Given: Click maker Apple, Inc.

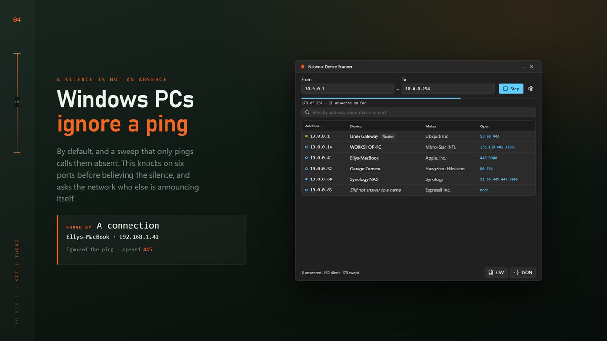Looking at the screenshot, I should tap(436, 158).
